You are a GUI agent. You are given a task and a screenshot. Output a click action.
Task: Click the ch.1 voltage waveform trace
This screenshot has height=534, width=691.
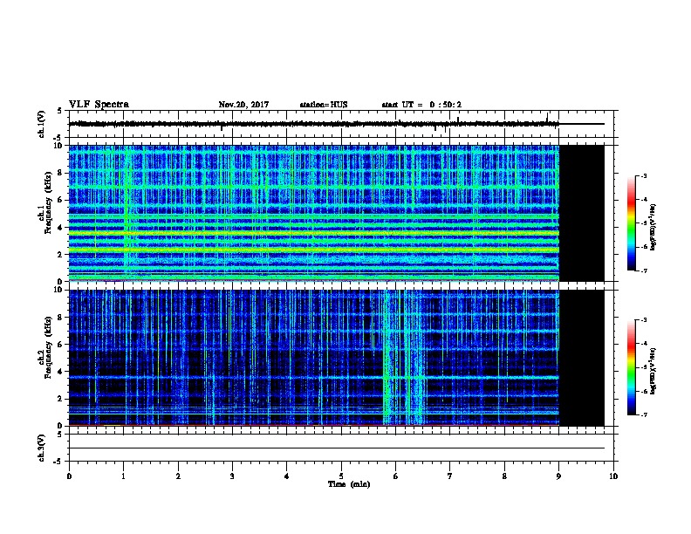pyautogui.click(x=314, y=124)
